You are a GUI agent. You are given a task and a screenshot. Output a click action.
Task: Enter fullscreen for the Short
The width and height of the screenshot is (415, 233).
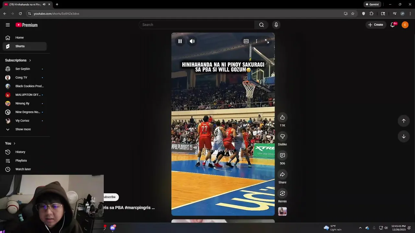267,41
